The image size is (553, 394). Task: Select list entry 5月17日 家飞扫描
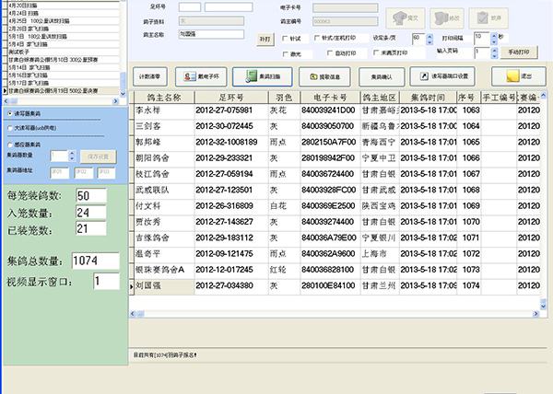click(29, 83)
